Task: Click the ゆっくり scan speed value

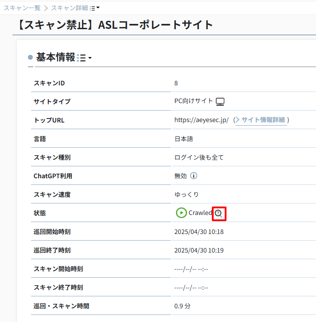Action: (187, 195)
